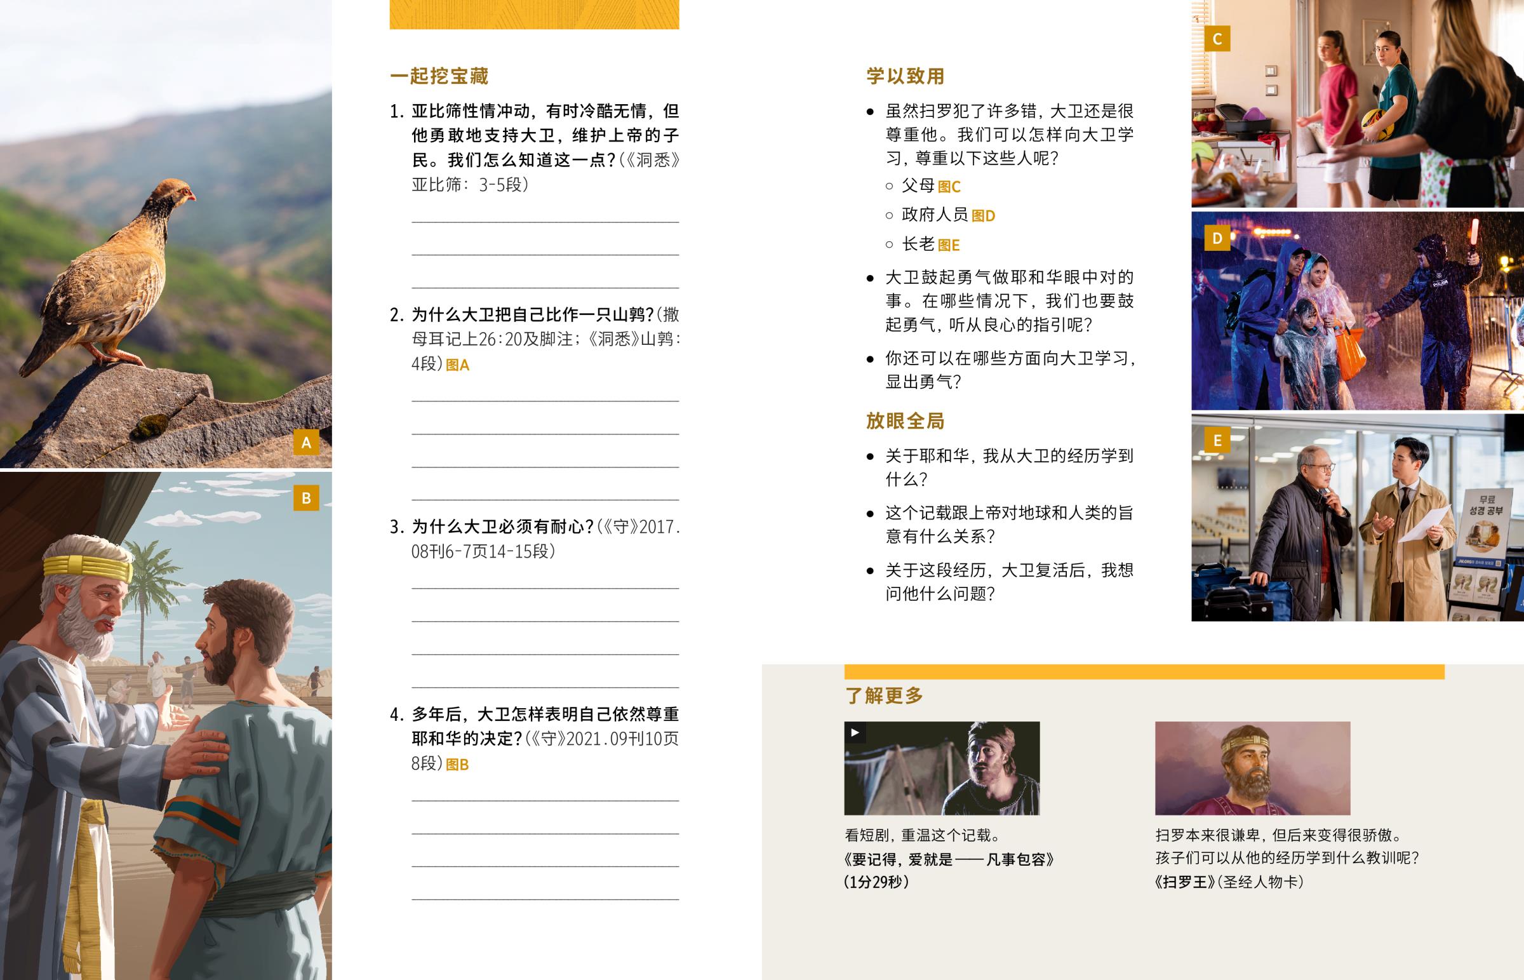Click the yellow E label badge
Image resolution: width=1524 pixels, height=980 pixels.
click(x=1217, y=440)
